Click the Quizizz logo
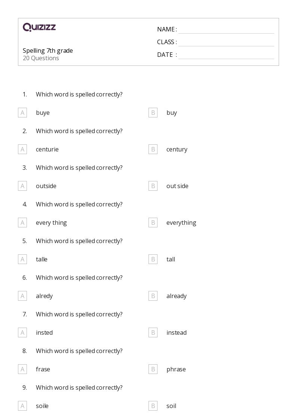This screenshot has height=420, width=297. pyautogui.click(x=39, y=27)
